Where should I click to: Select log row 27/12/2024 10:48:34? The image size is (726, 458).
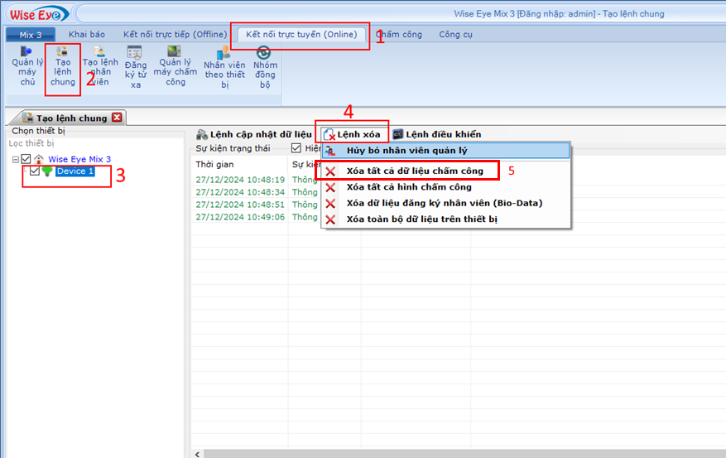pyautogui.click(x=240, y=192)
